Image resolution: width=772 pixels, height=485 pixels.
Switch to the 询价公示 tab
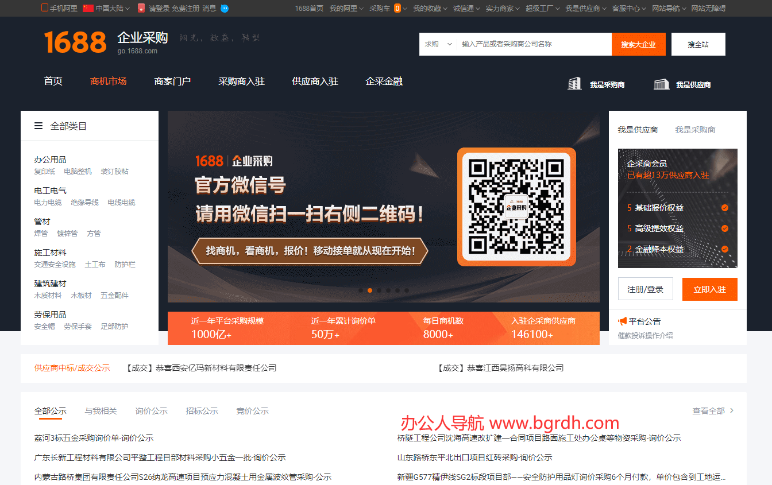coord(151,411)
